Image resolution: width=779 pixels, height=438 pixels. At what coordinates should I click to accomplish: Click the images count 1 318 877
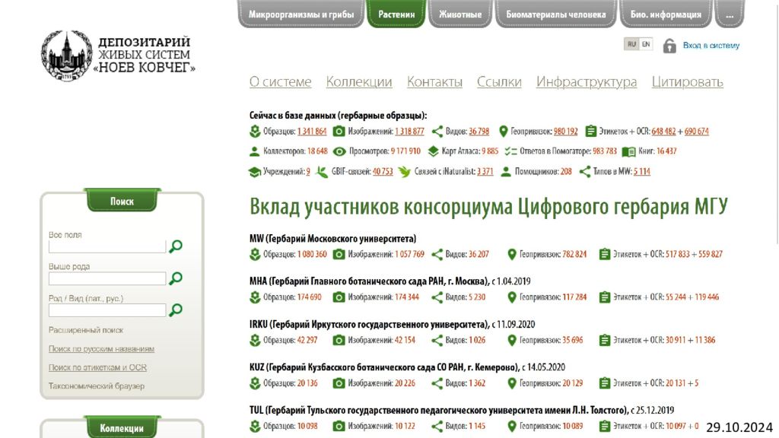tap(409, 132)
